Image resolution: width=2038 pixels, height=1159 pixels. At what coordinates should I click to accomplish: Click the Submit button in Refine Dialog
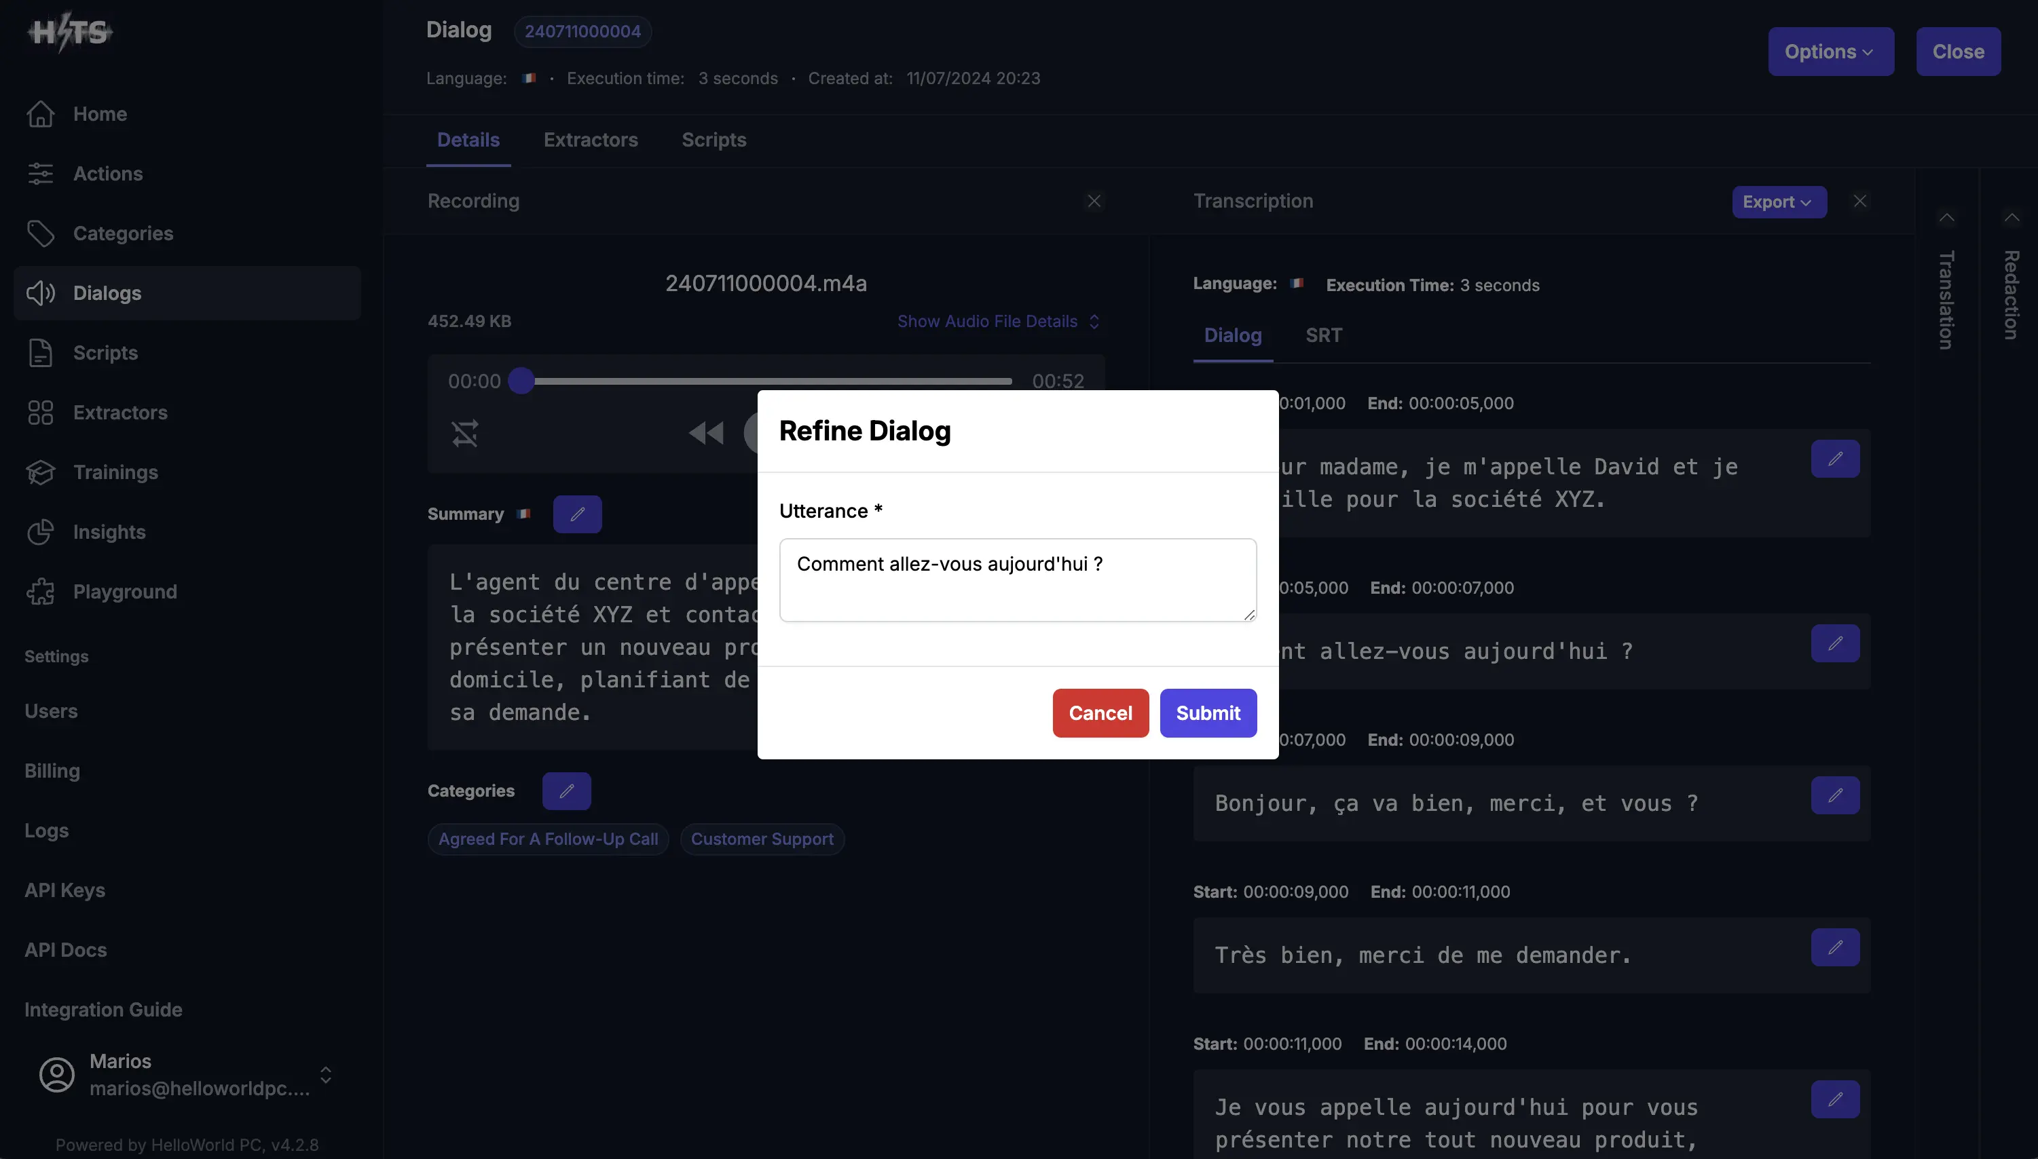click(1206, 712)
